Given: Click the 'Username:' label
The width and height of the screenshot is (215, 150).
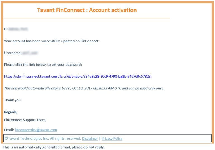Looking at the screenshot, I should point(13,53).
